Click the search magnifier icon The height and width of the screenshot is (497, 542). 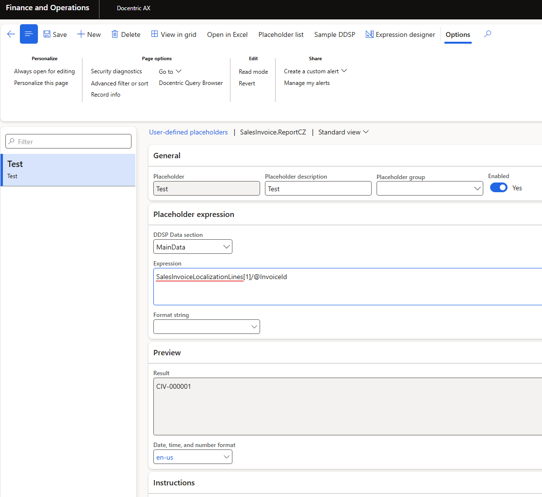488,34
